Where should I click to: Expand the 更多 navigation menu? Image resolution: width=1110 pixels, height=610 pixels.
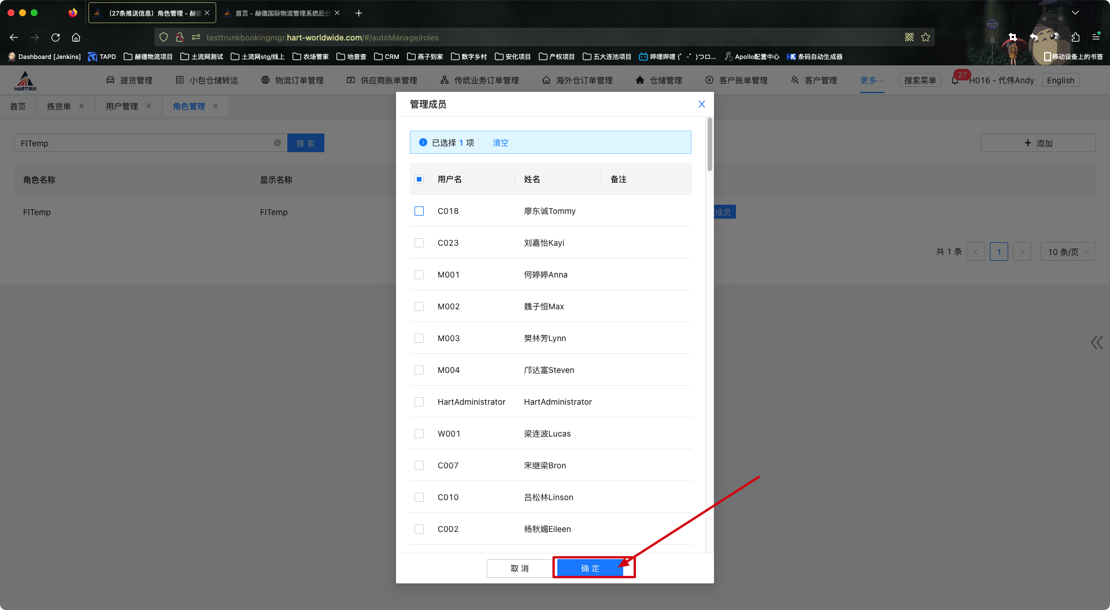871,80
